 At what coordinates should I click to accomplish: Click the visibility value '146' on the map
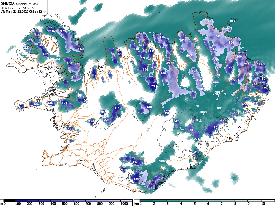pos(50,103)
